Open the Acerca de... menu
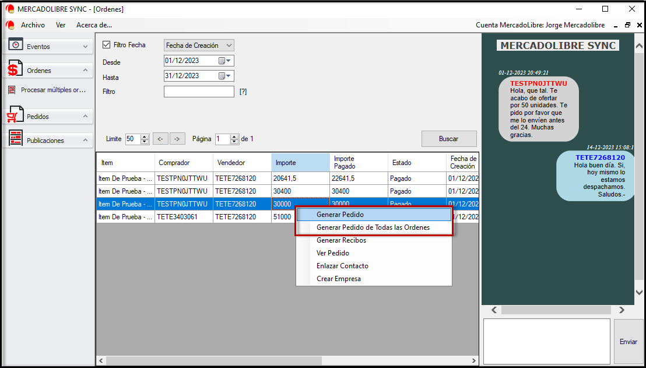The width and height of the screenshot is (646, 368). (x=94, y=25)
